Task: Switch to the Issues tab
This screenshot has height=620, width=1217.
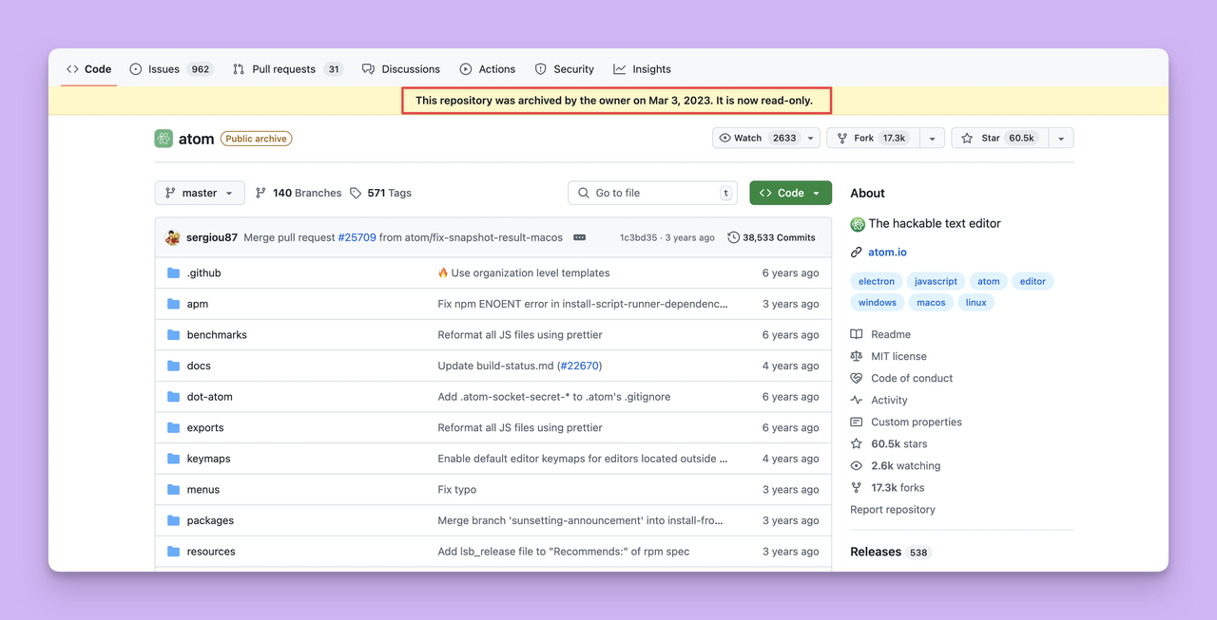Action: (171, 69)
